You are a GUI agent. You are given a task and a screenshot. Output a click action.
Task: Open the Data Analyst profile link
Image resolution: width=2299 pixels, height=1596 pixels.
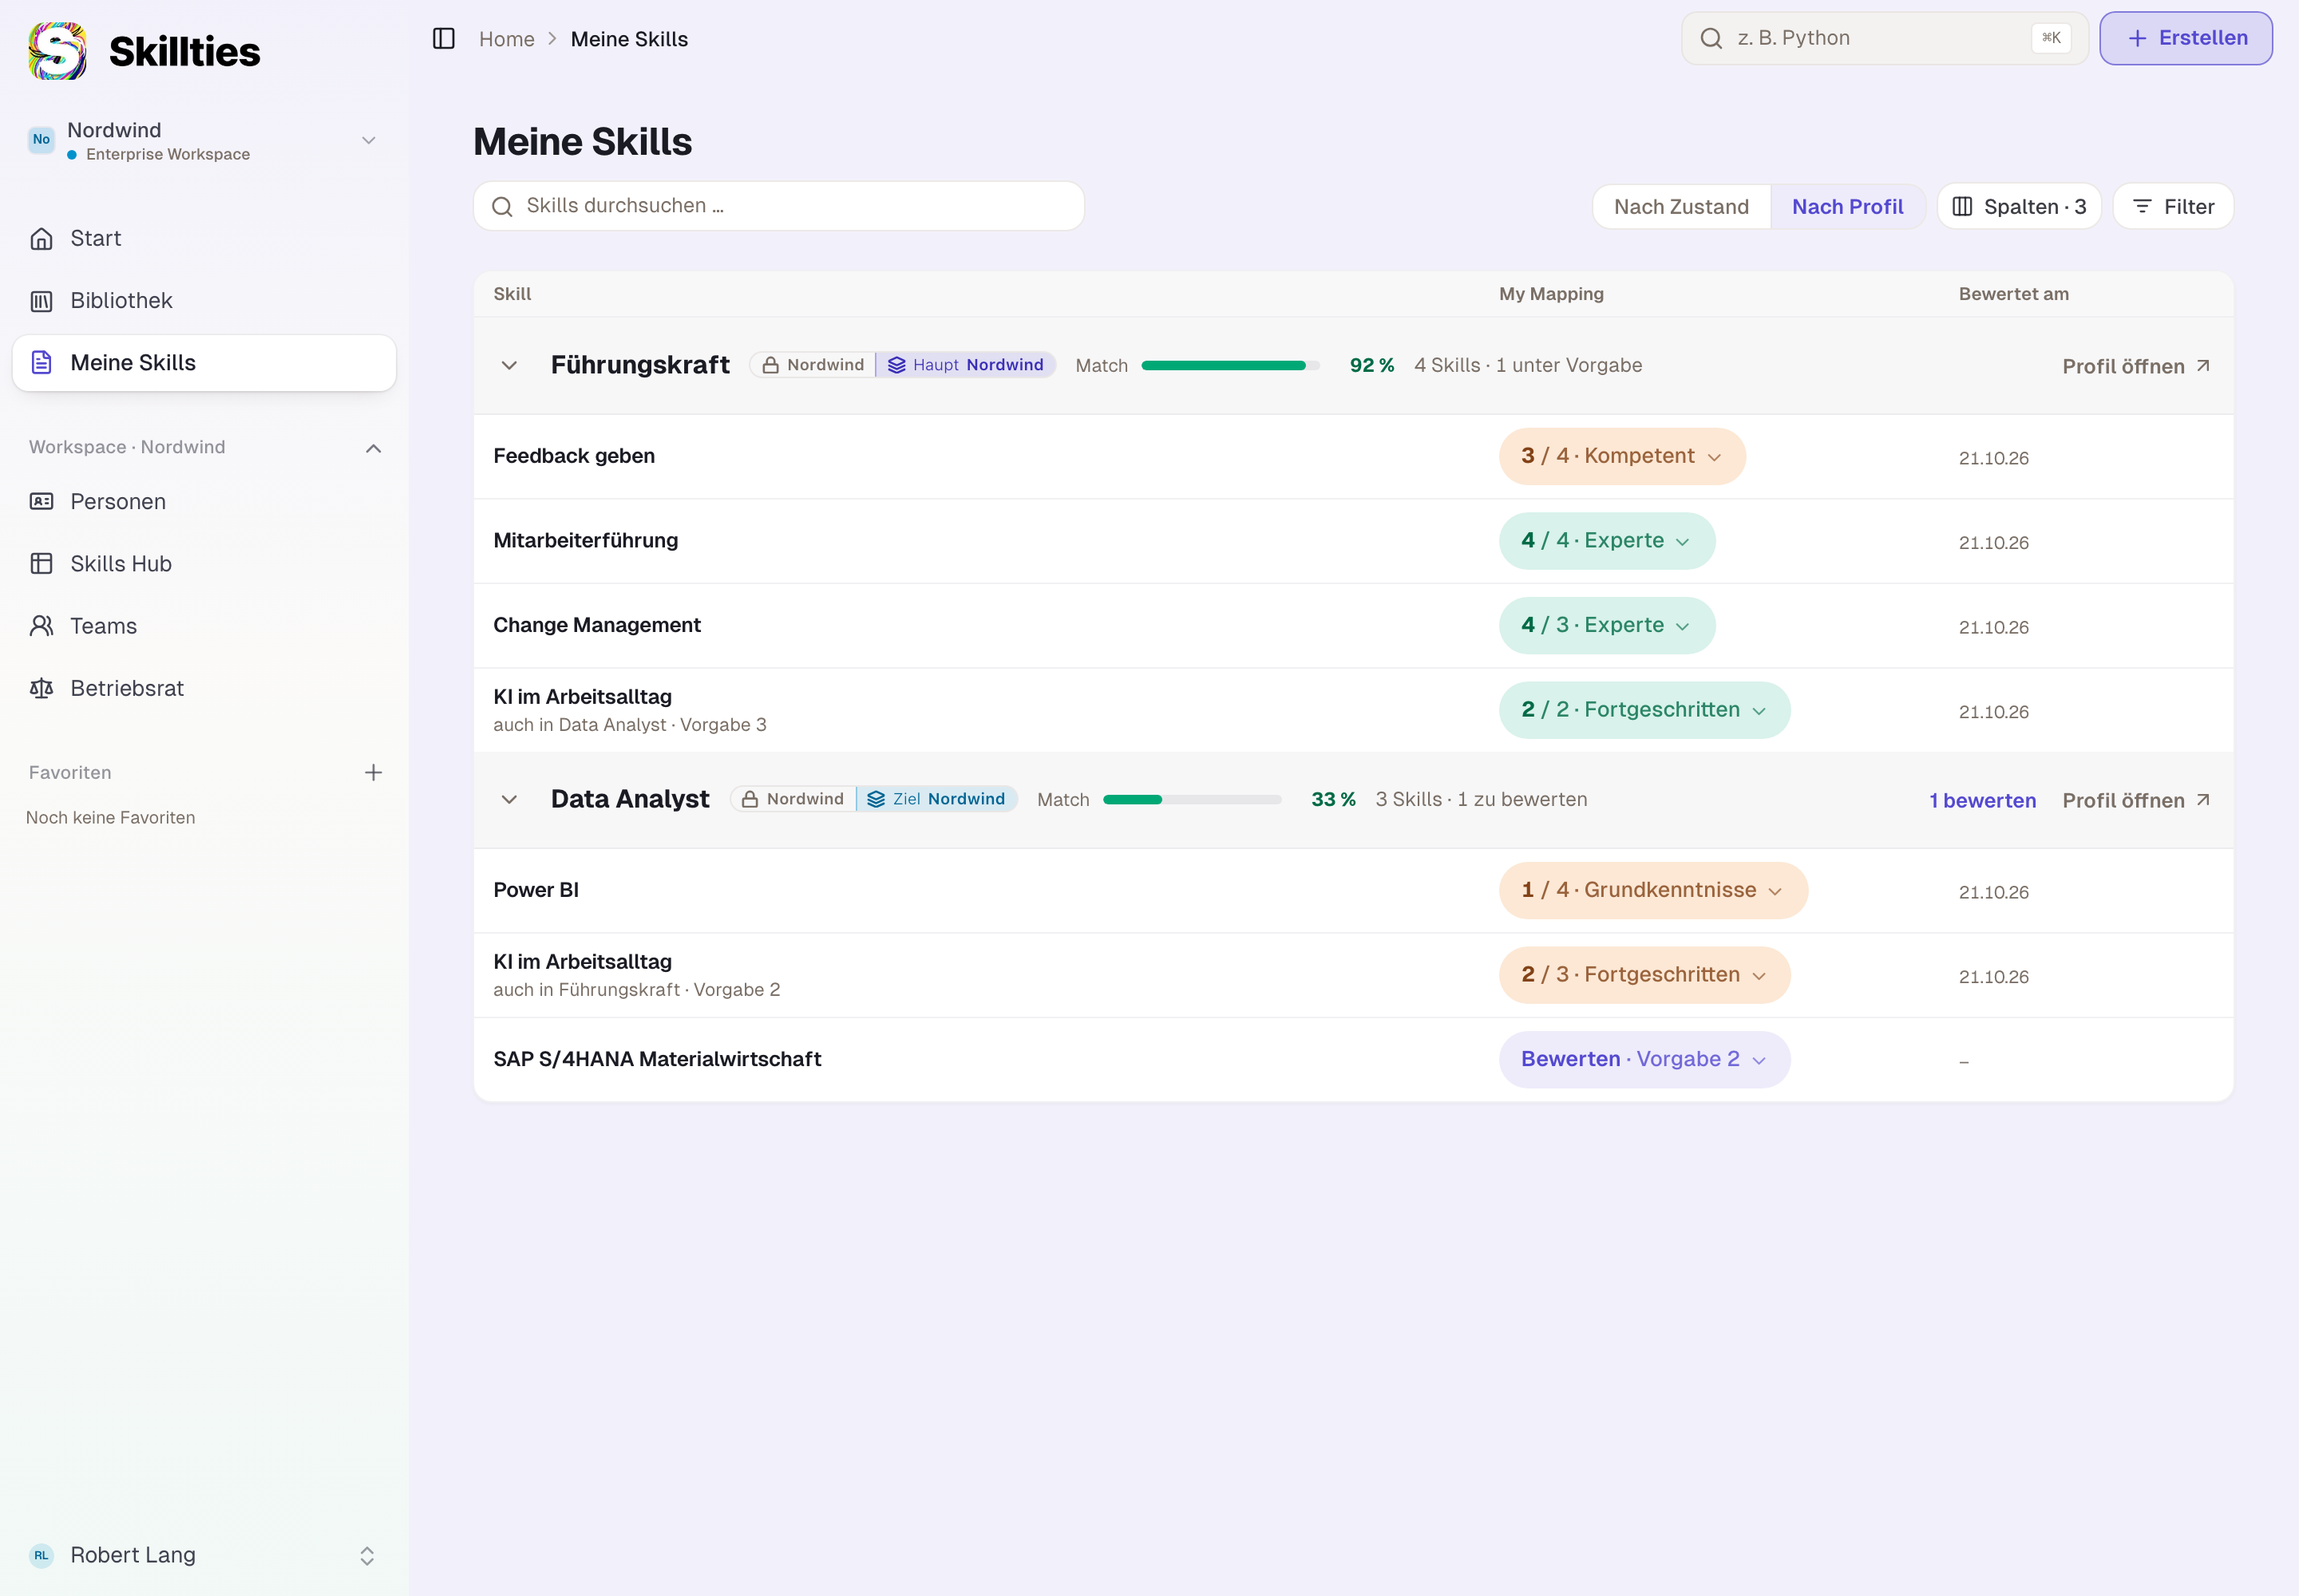tap(2135, 801)
